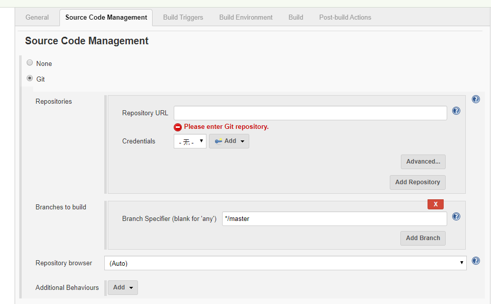Click the Add Branch button
The width and height of the screenshot is (491, 304).
click(x=423, y=238)
